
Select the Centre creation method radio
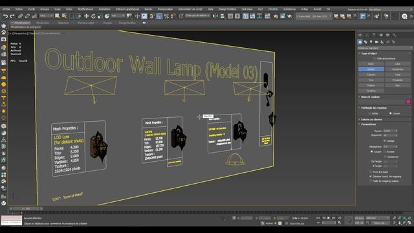click(x=391, y=113)
